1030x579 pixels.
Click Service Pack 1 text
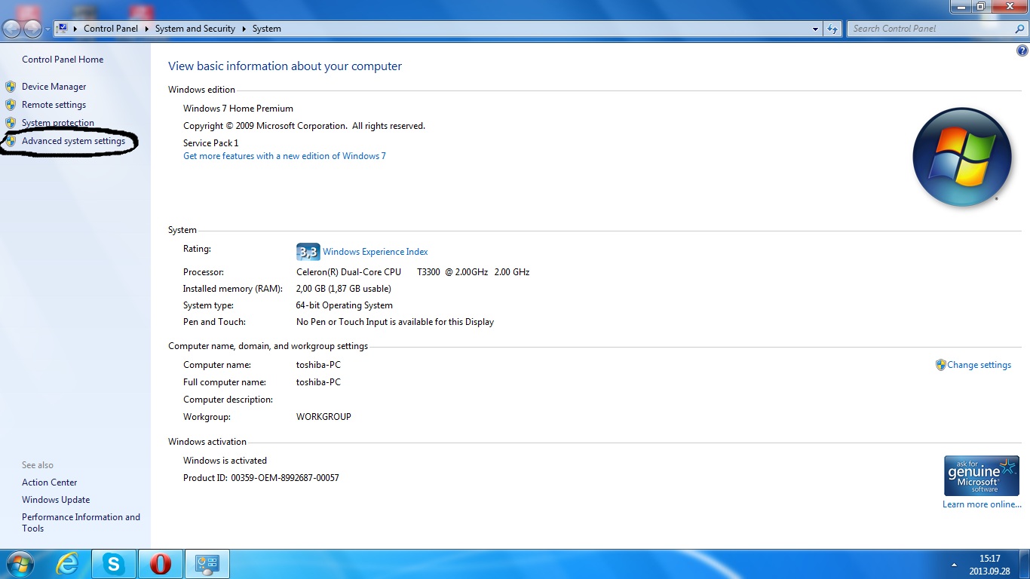coord(210,143)
